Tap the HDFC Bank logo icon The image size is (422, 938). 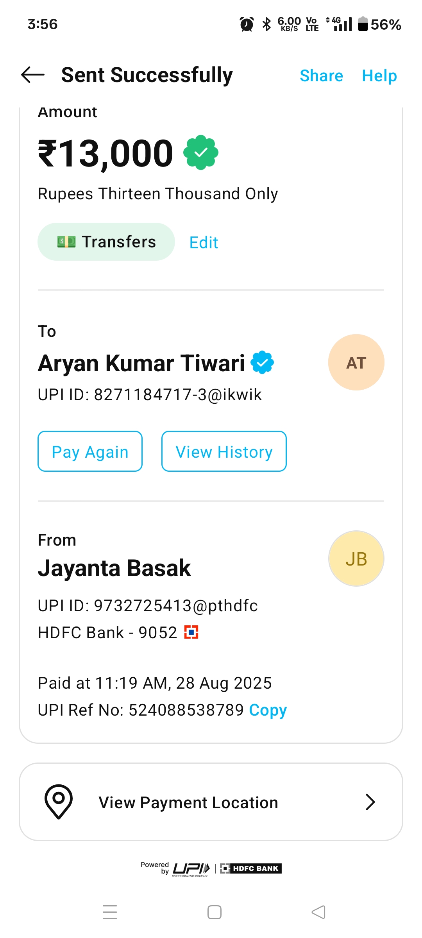(x=191, y=632)
